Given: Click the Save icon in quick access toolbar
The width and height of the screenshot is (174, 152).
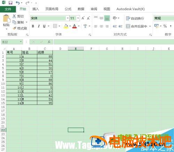Looking at the screenshot, I should click(x=10, y=3).
